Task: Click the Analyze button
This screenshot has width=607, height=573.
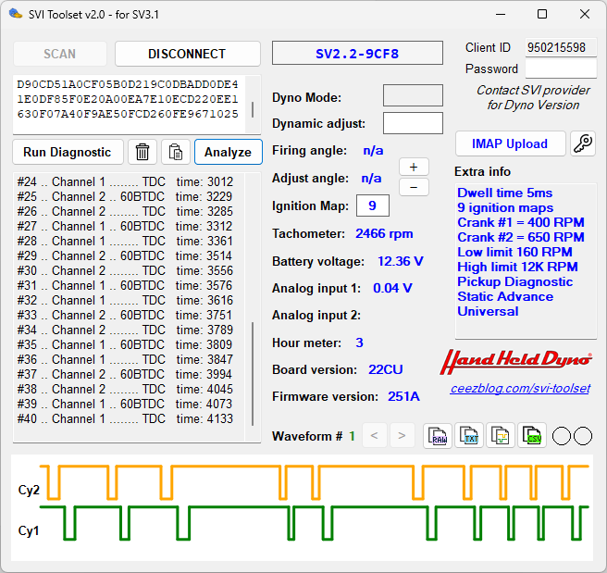Action: tap(228, 152)
